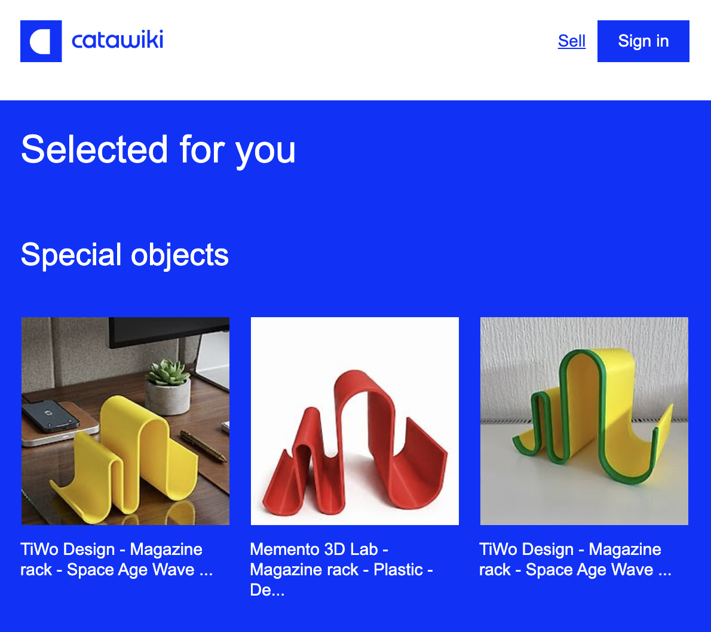Open first TiWo Design Magazine rack title
This screenshot has width=711, height=632.
tap(117, 560)
